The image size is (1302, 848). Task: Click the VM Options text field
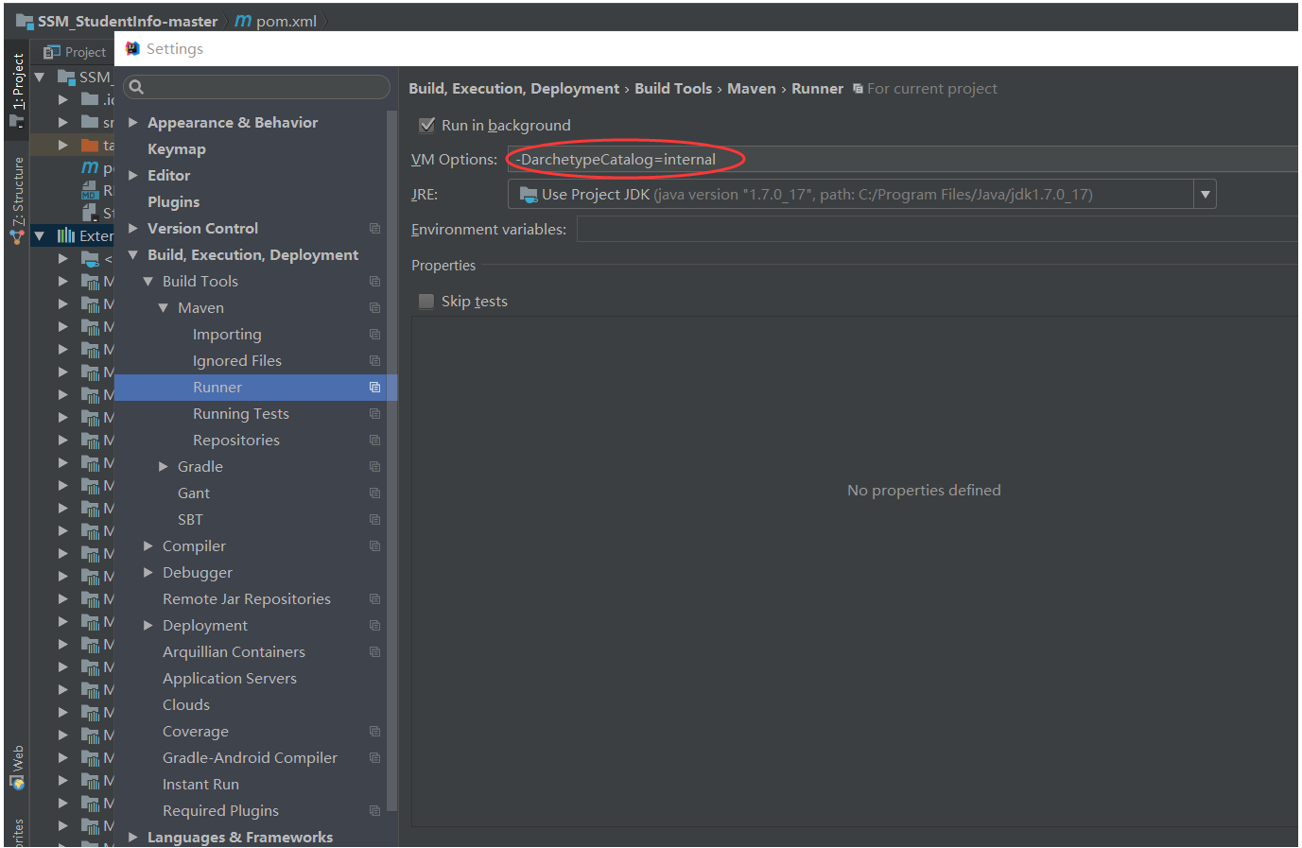click(903, 159)
